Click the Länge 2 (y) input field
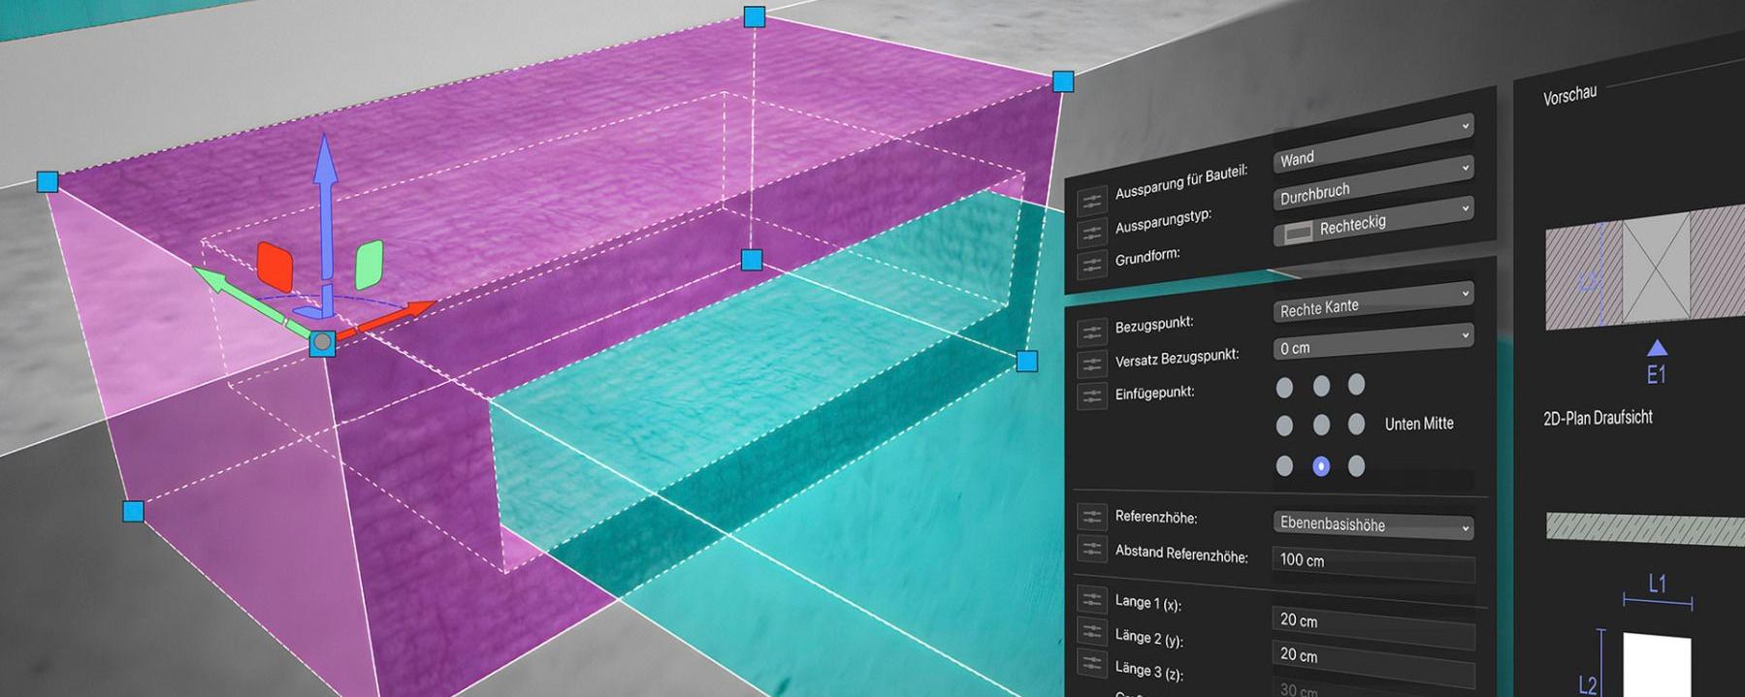 (x=1372, y=657)
